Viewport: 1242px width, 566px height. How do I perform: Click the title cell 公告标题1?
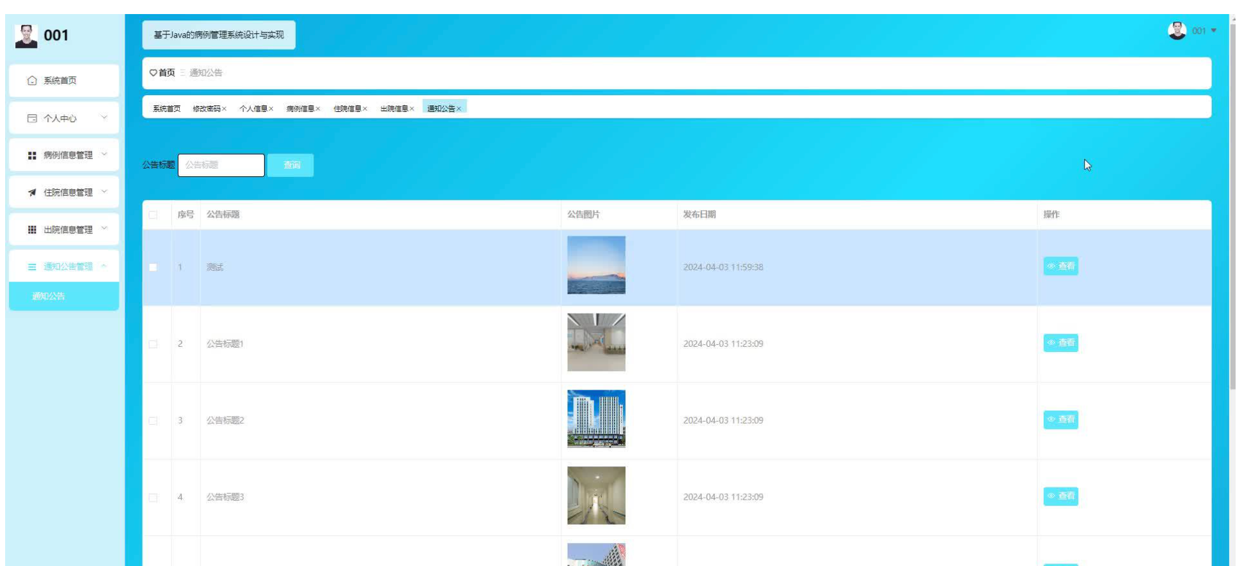225,344
